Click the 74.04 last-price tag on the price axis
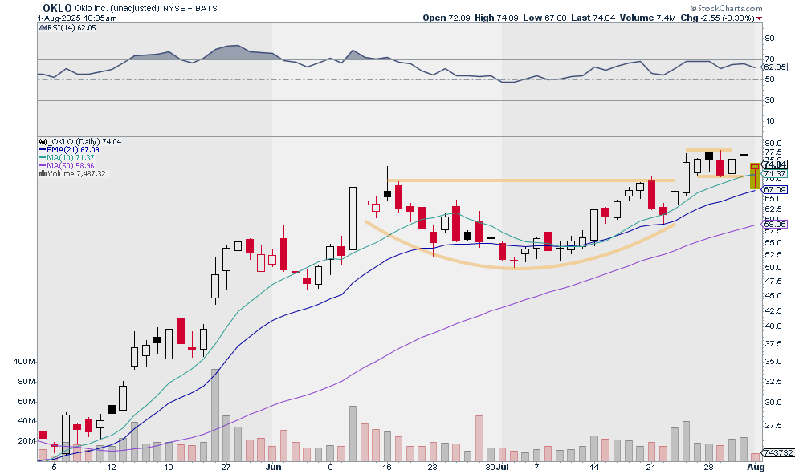Screen dimensions: 795x474 click(775, 164)
